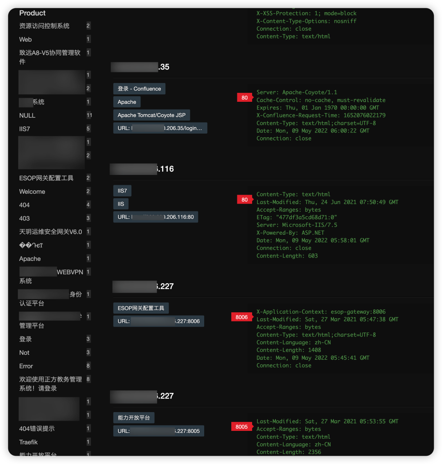Open the URL ending in .227:8006
This screenshot has height=464, width=442.
point(158,321)
